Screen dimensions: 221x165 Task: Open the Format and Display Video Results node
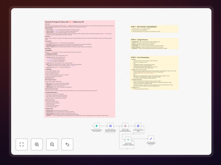151,139
